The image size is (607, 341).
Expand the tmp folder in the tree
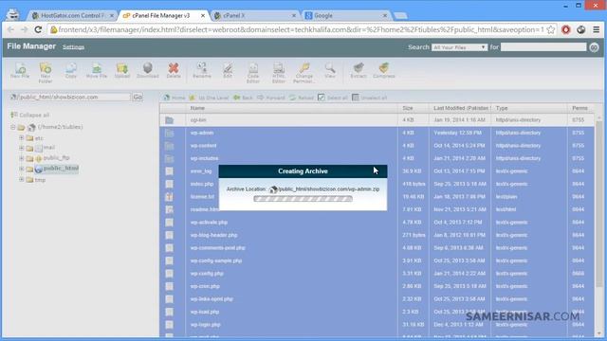22,179
